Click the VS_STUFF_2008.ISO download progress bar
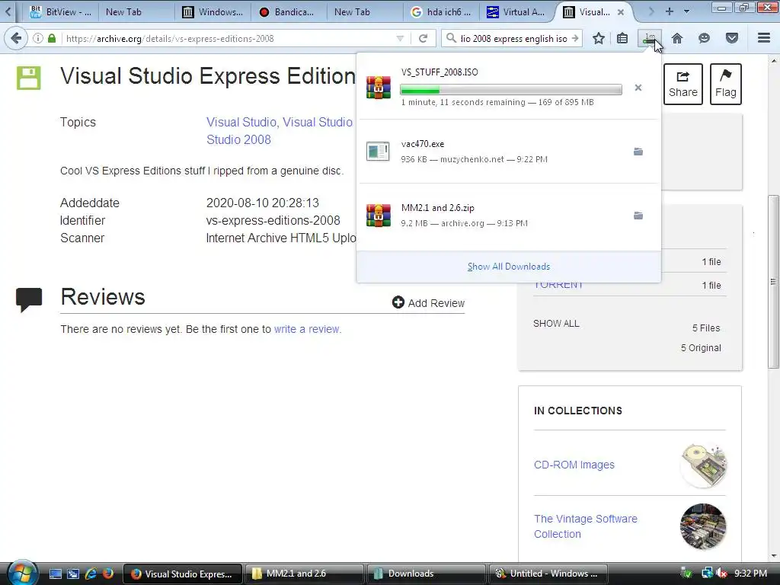Screen dimensions: 780x585 511,90
